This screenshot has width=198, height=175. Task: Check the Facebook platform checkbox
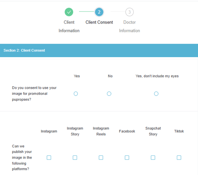point(127,157)
